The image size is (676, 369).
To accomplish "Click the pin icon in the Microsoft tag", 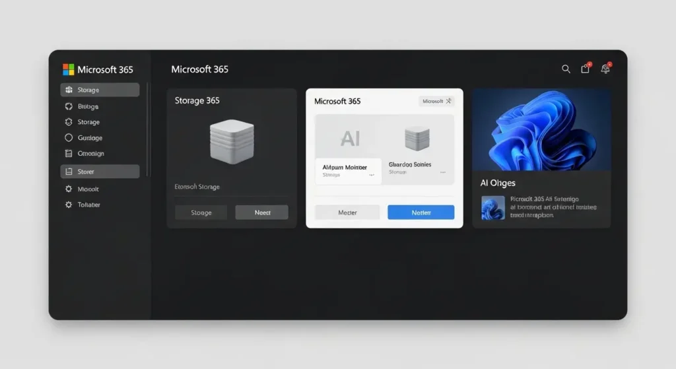I will [x=449, y=101].
